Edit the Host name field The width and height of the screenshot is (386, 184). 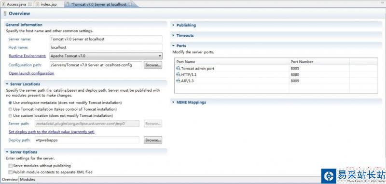coord(106,47)
